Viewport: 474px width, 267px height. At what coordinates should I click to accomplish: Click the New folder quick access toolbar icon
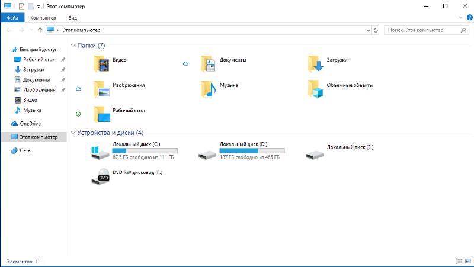pyautogui.click(x=31, y=7)
